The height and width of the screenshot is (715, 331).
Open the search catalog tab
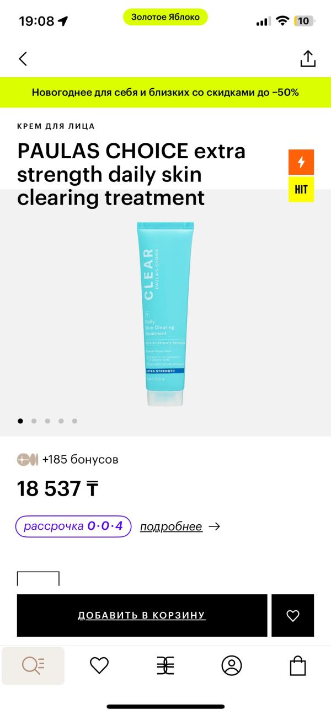coord(33,666)
